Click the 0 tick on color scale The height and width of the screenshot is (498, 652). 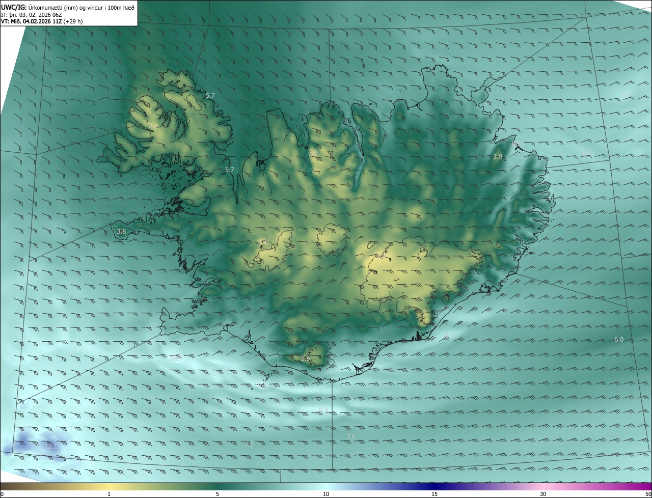(2, 494)
